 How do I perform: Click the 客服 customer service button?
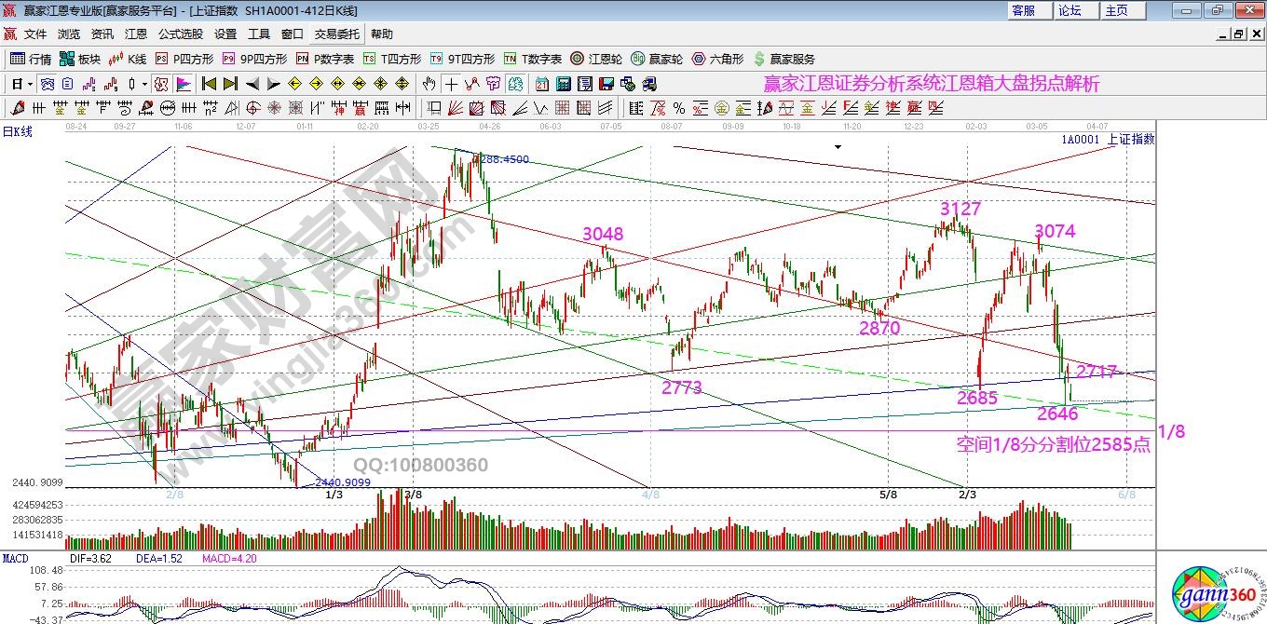1023,10
